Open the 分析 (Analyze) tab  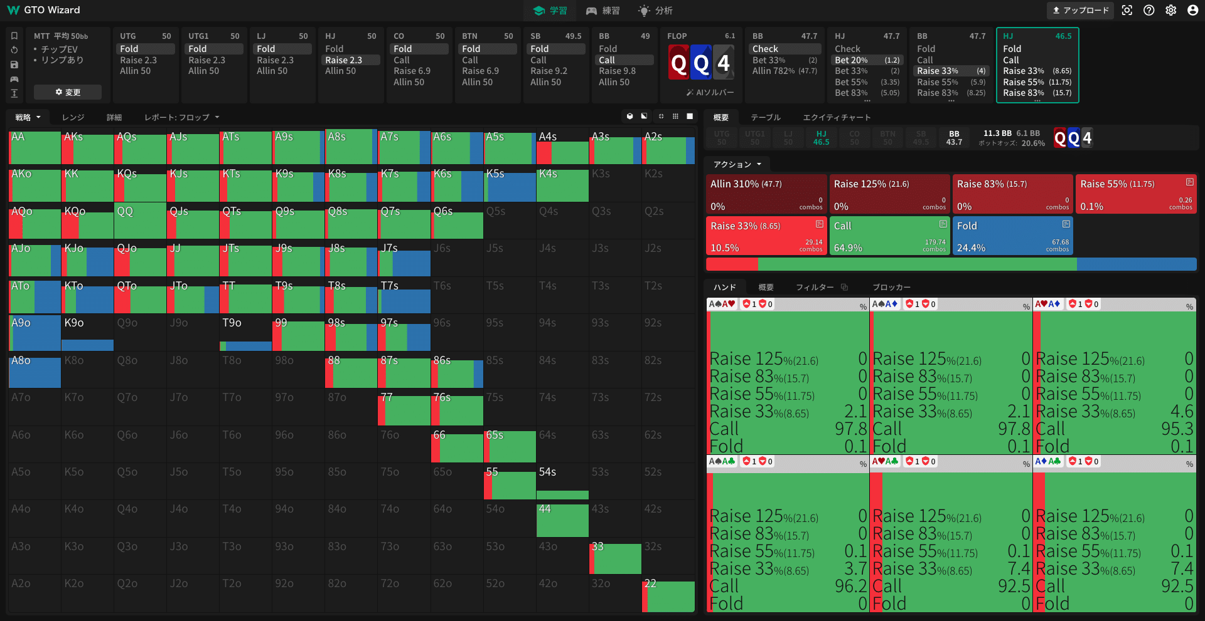655,11
